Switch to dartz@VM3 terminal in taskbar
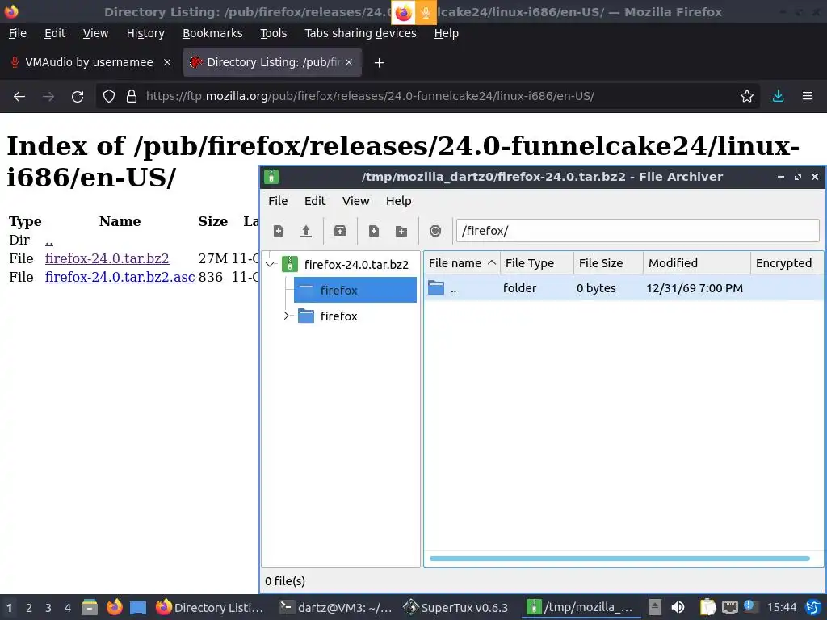Image resolution: width=827 pixels, height=620 pixels. click(x=335, y=607)
